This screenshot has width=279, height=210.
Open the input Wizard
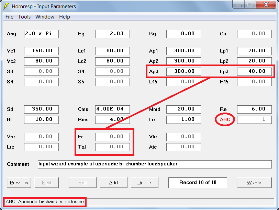(x=254, y=183)
